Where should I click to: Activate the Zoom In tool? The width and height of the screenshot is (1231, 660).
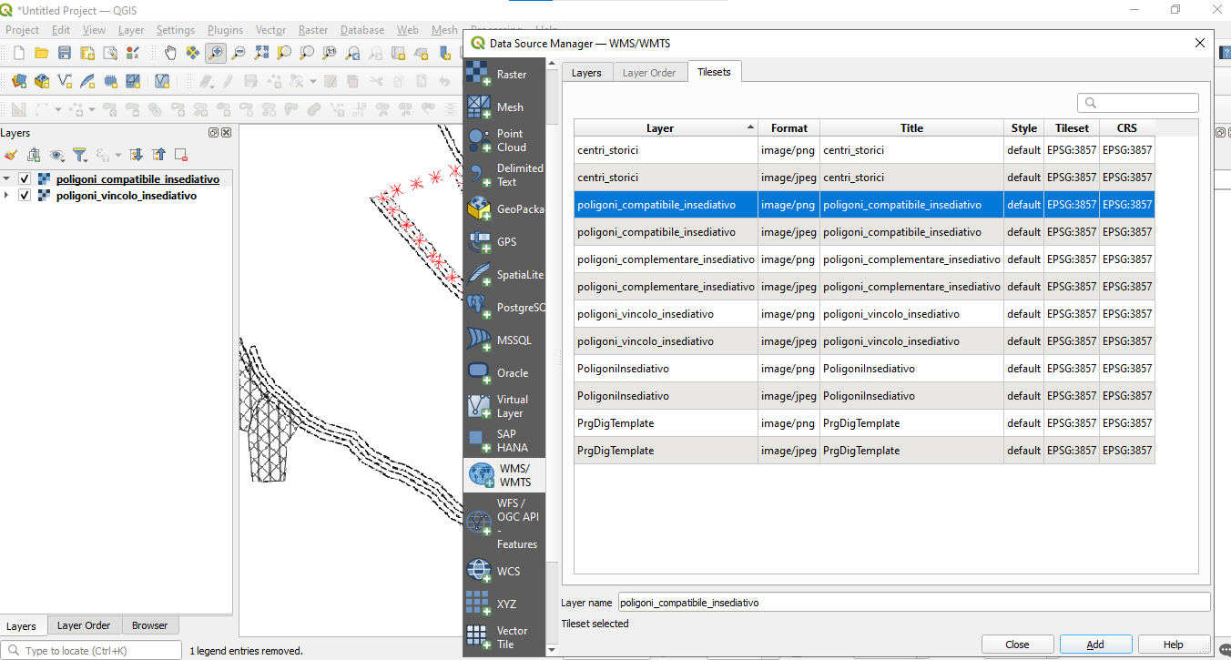[215, 52]
